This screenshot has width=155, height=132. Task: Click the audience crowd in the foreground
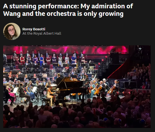click(x=77, y=115)
